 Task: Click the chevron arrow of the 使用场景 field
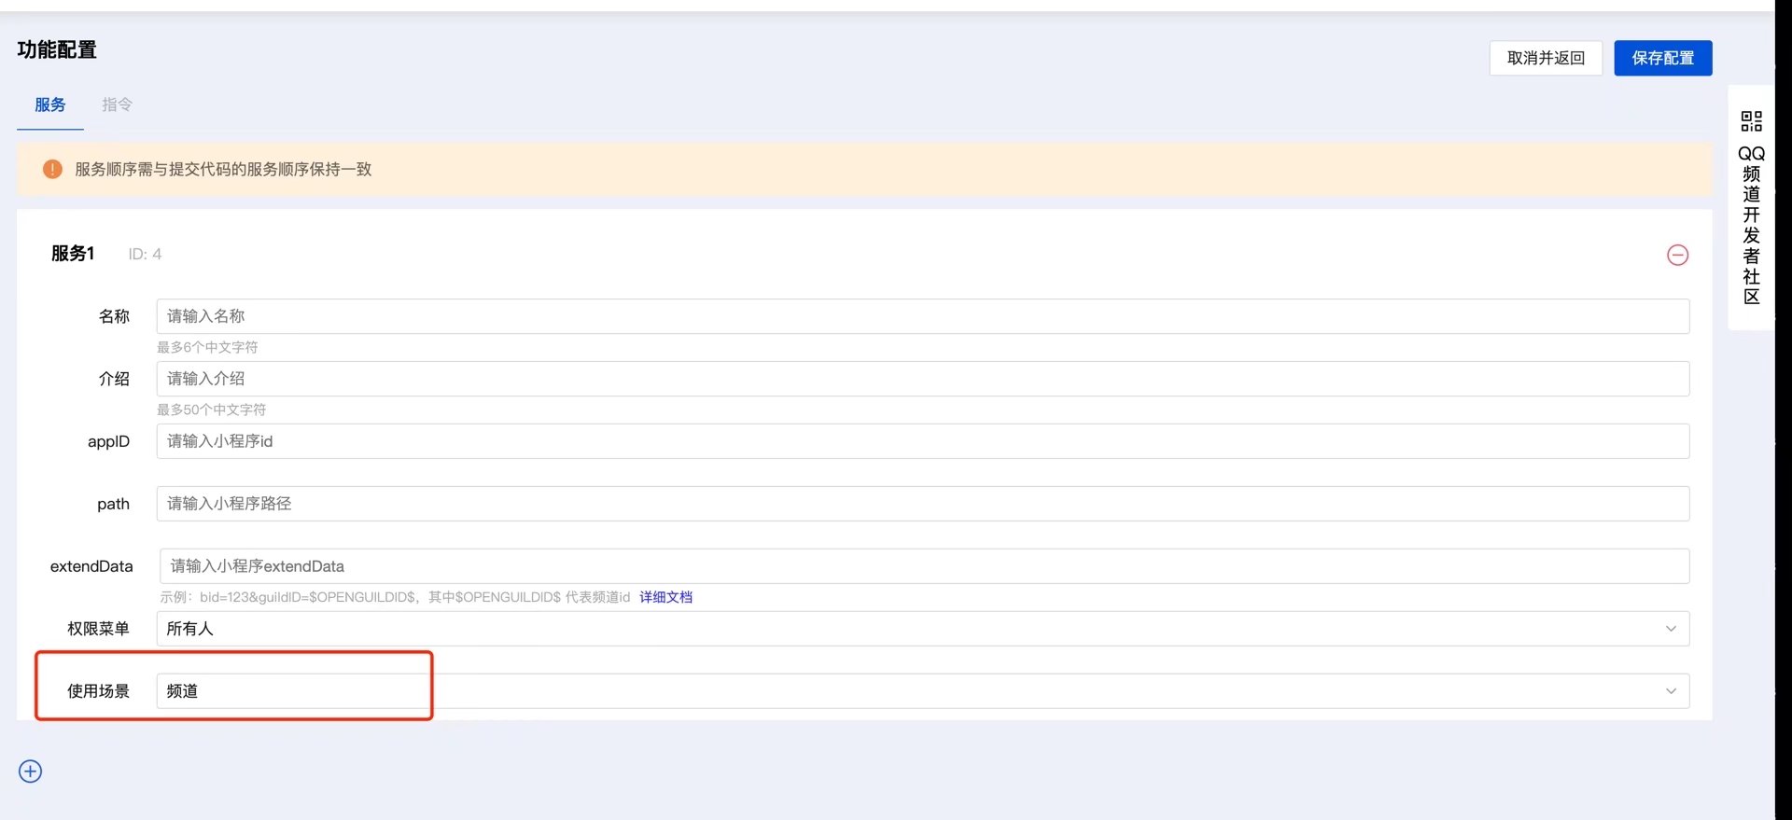coord(1671,691)
